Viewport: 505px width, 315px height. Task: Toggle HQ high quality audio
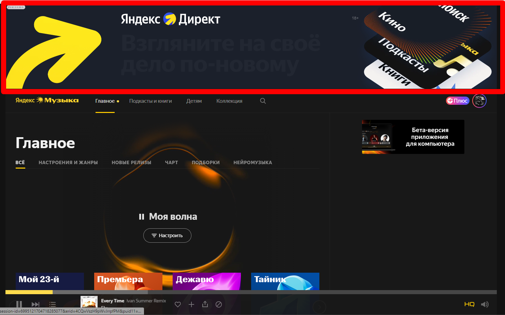click(x=469, y=304)
